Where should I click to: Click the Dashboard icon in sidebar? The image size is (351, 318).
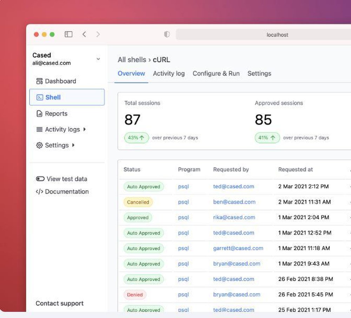tap(39, 81)
